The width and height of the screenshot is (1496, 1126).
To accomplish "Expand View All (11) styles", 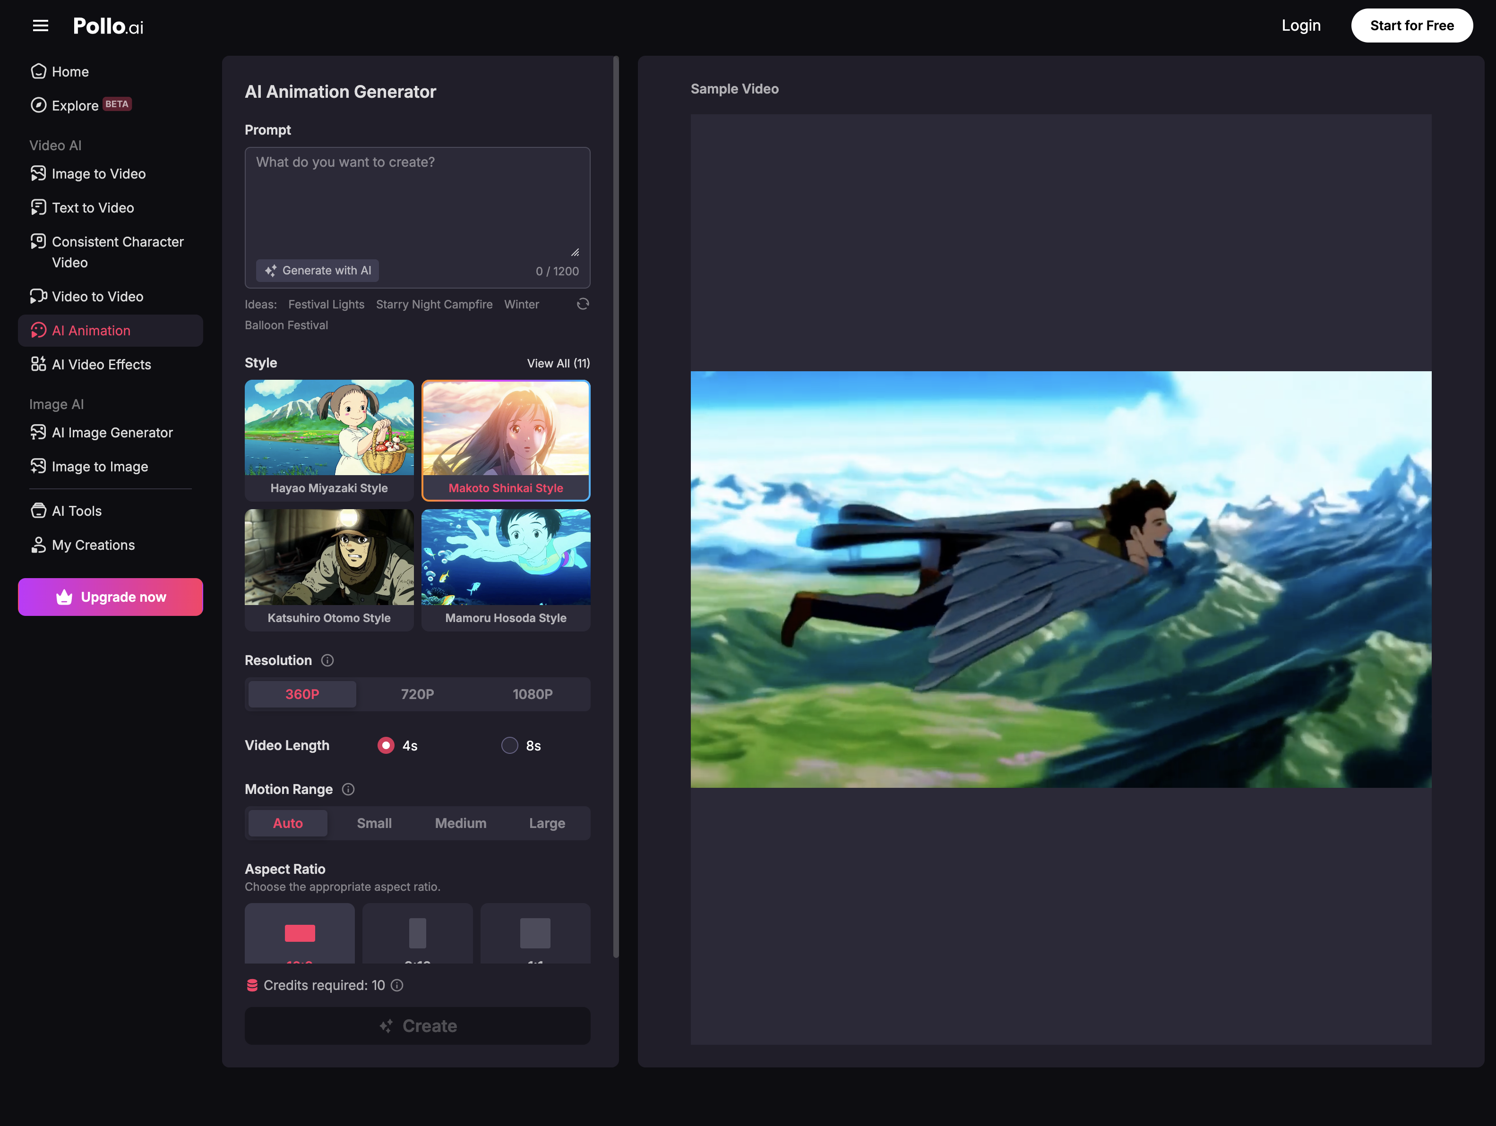I will (x=559, y=364).
